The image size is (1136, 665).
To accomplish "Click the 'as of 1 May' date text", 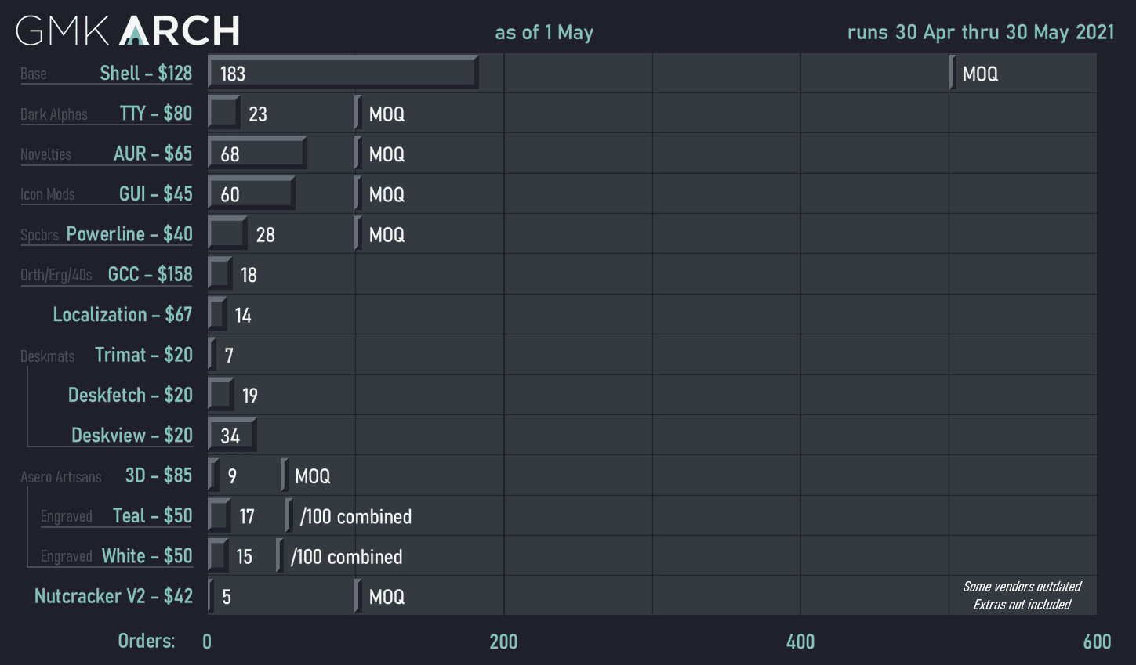I will [x=544, y=33].
